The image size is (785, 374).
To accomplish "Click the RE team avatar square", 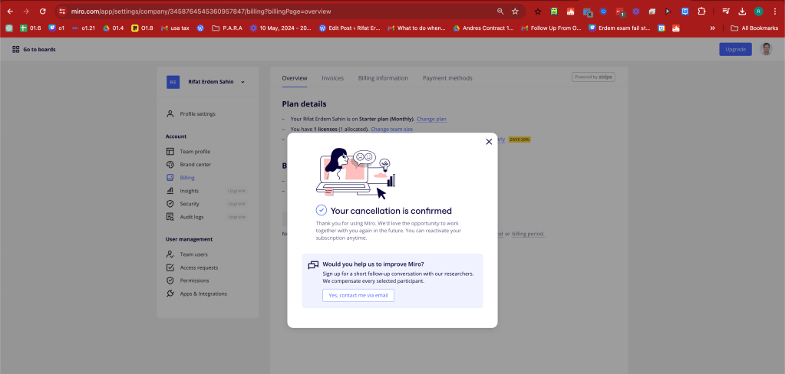I will pos(173,82).
